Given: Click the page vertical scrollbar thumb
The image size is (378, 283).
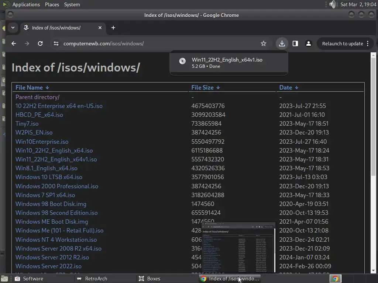Looking at the screenshot, I should coord(373,117).
